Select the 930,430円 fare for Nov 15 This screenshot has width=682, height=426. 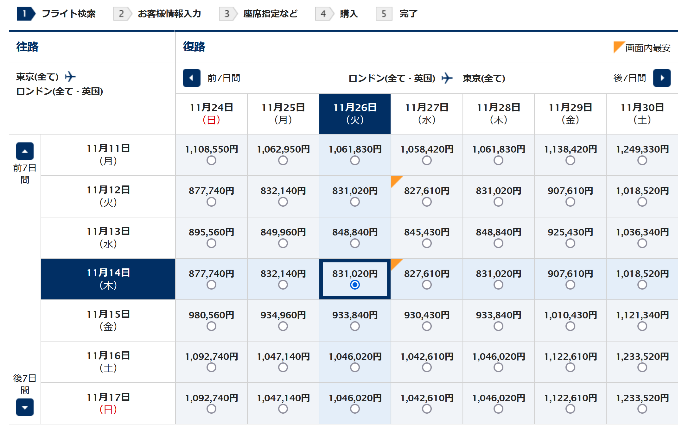pyautogui.click(x=427, y=326)
